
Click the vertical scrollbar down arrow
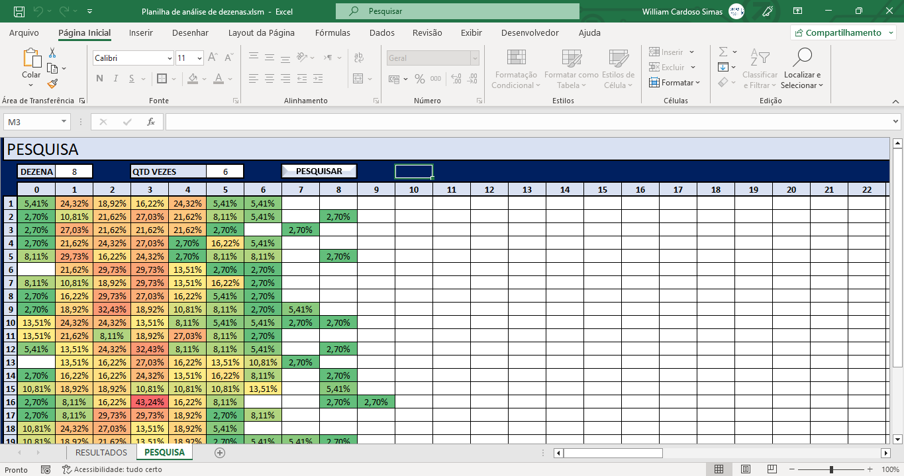coord(898,438)
